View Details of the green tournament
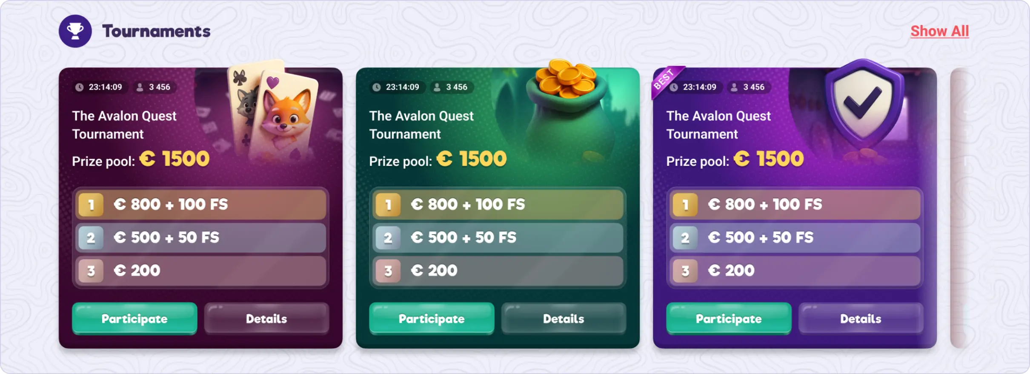Image resolution: width=1030 pixels, height=374 pixels. [564, 319]
